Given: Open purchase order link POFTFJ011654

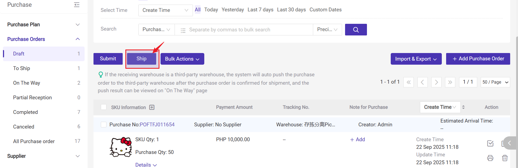Looking at the screenshot, I should (x=157, y=124).
